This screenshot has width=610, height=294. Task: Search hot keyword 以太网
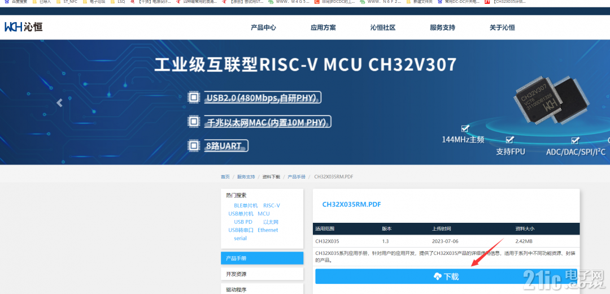pos(271,222)
